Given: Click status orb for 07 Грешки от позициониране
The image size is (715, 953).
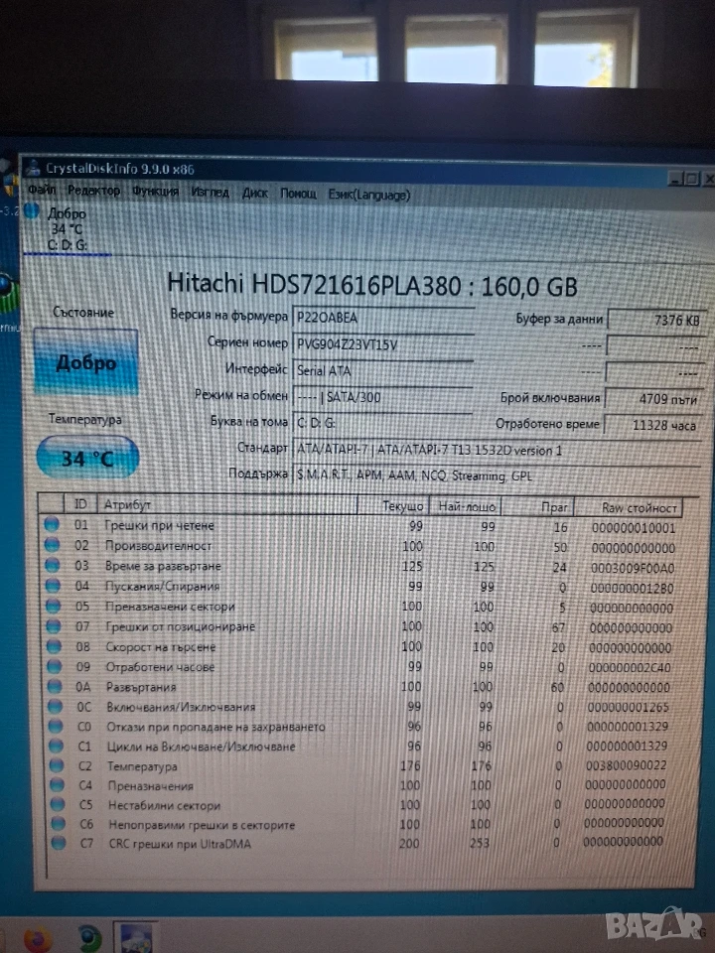Looking at the screenshot, I should pyautogui.click(x=54, y=626).
